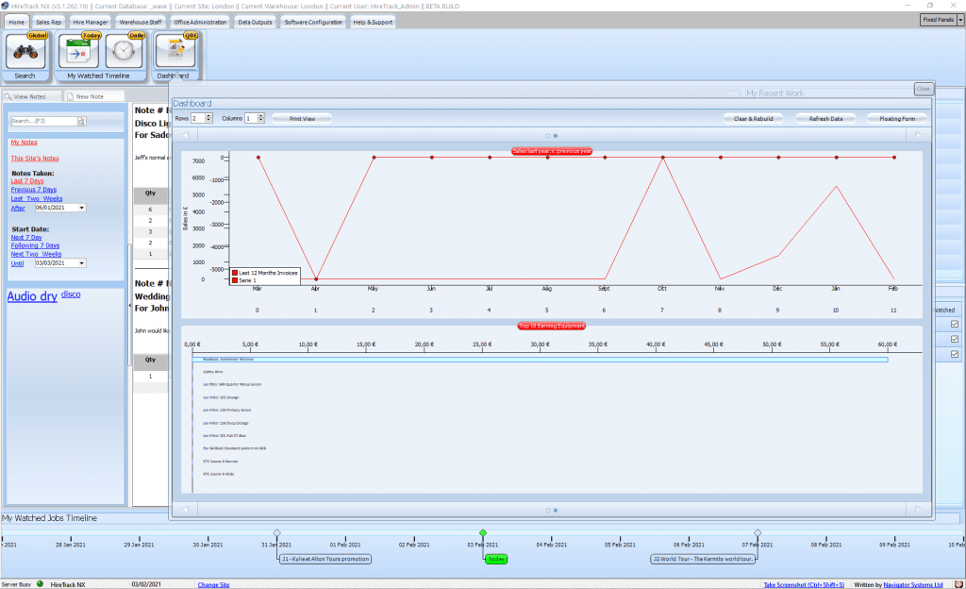Switch to the Sales Rep tab
The width and height of the screenshot is (966, 589).
point(48,22)
